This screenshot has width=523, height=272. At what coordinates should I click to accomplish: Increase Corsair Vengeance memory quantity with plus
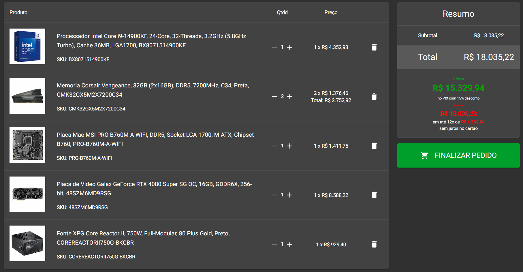290,97
